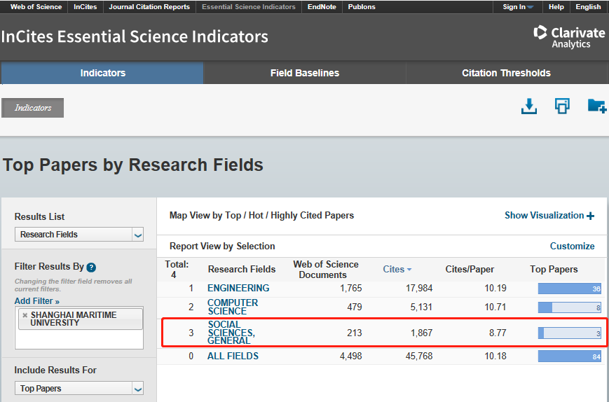This screenshot has height=402, width=609.
Task: Expand Show Visualization plus icon
Action: click(591, 216)
